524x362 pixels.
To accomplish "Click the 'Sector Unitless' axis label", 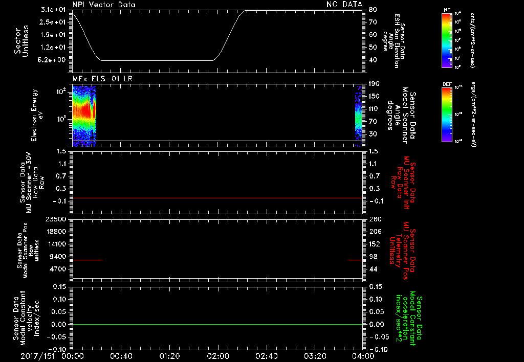I will (x=21, y=41).
